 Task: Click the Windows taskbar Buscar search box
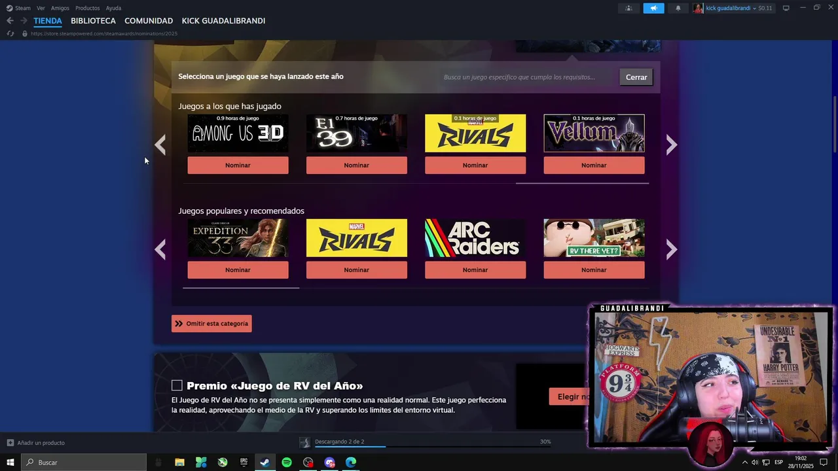(84, 462)
